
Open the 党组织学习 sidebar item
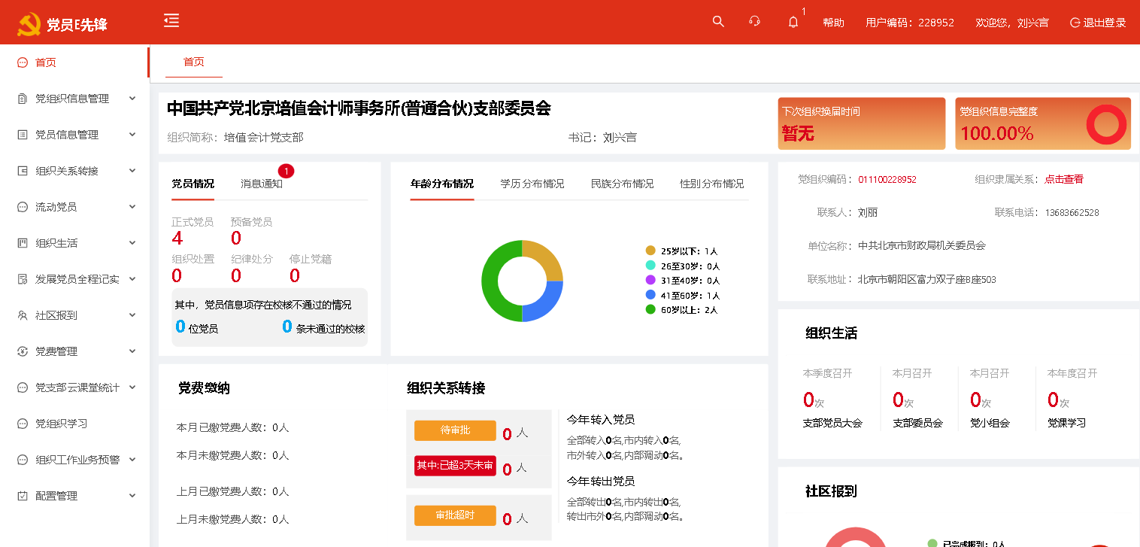(x=62, y=424)
